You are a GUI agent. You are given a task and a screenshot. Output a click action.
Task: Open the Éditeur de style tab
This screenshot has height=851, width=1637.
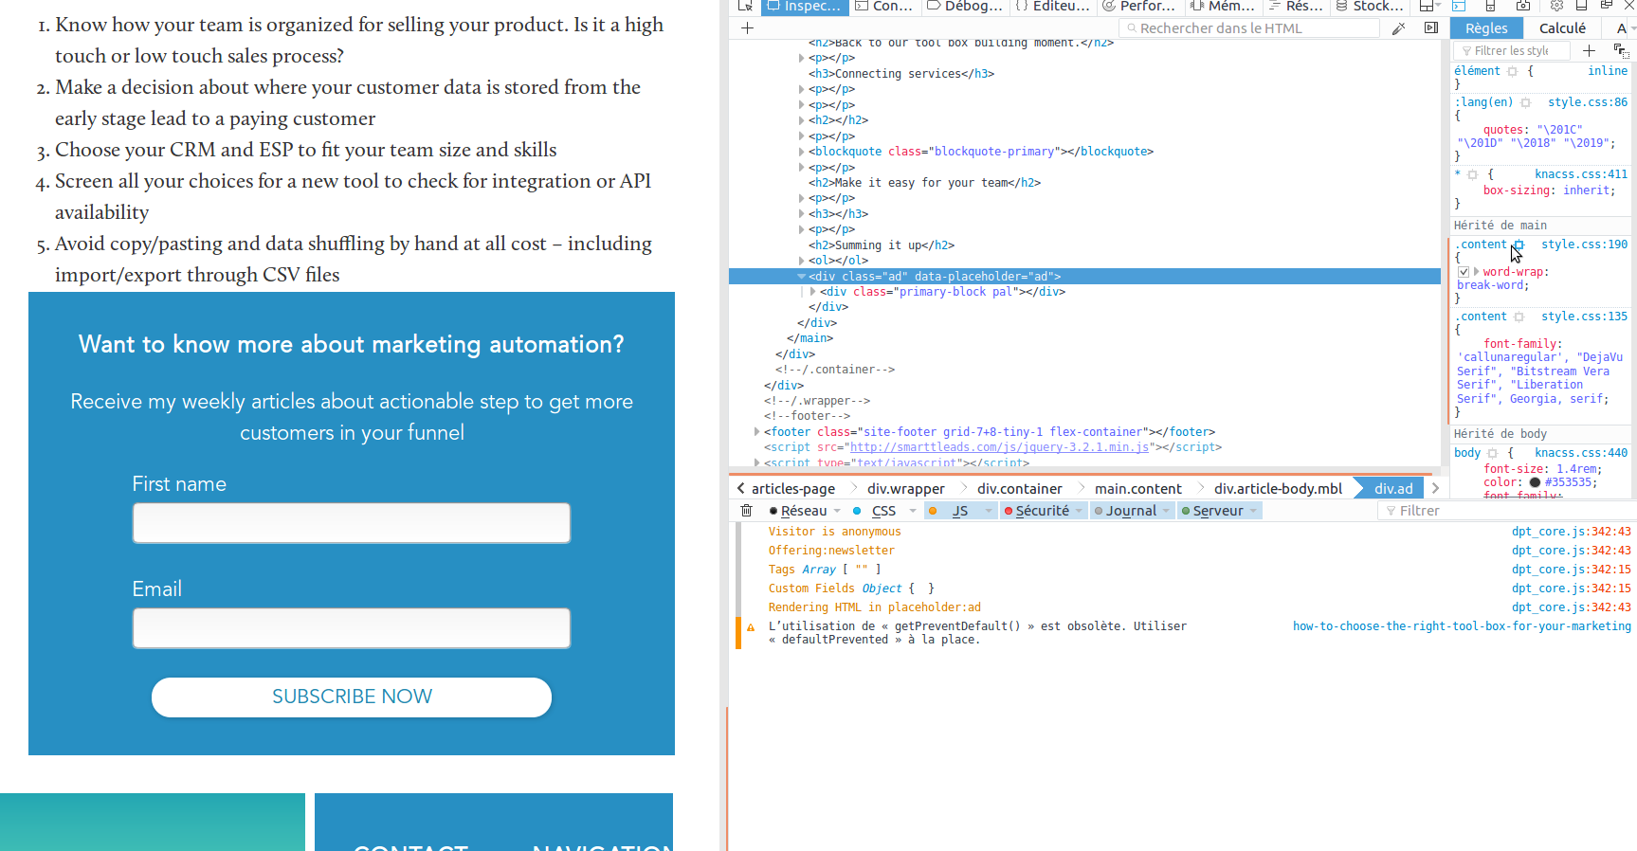pos(1053,6)
